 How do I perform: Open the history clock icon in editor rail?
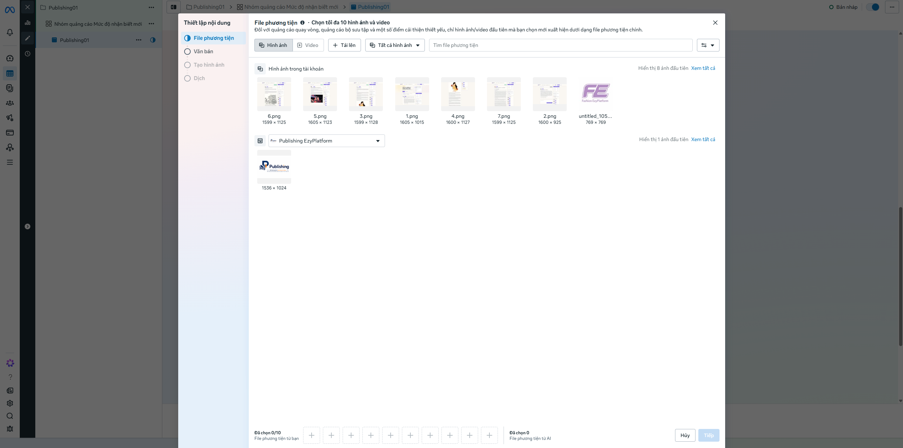click(28, 54)
